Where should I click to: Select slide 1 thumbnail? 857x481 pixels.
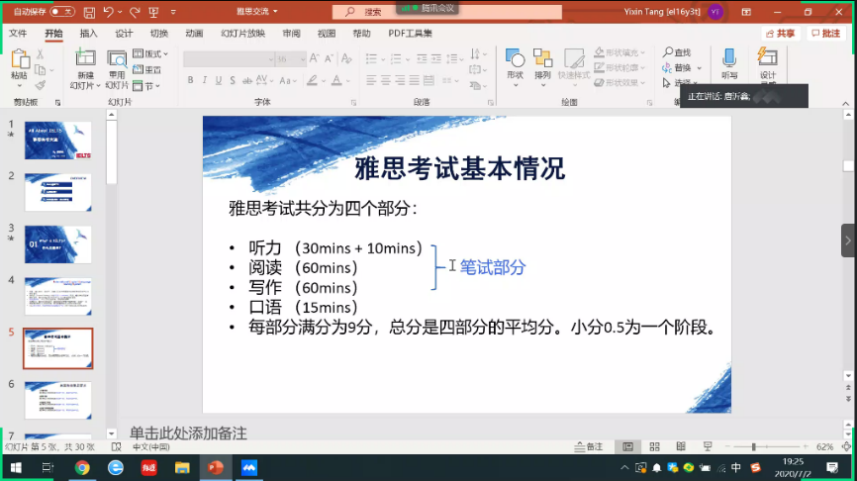(x=58, y=141)
